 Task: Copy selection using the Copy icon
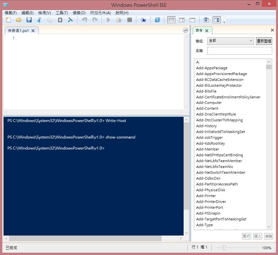(50, 20)
